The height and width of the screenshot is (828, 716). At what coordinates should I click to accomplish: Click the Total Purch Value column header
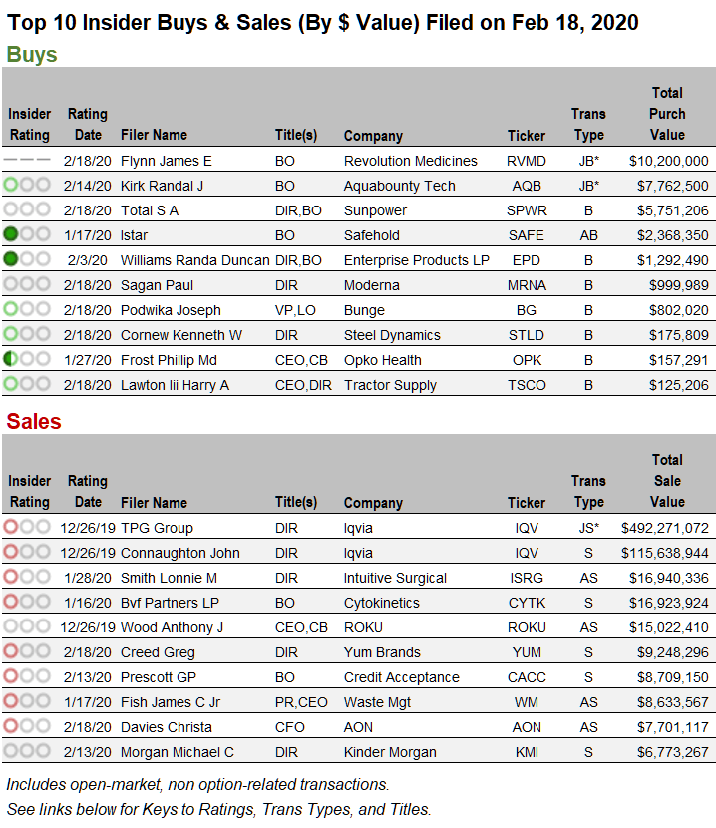point(667,114)
